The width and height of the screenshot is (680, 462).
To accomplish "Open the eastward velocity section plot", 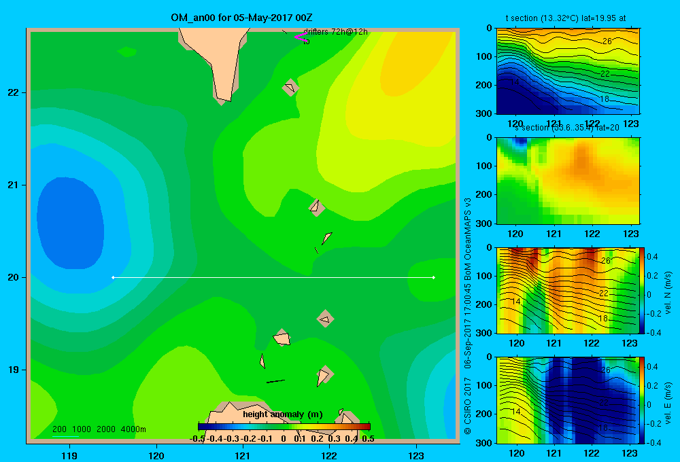I will tap(567, 400).
